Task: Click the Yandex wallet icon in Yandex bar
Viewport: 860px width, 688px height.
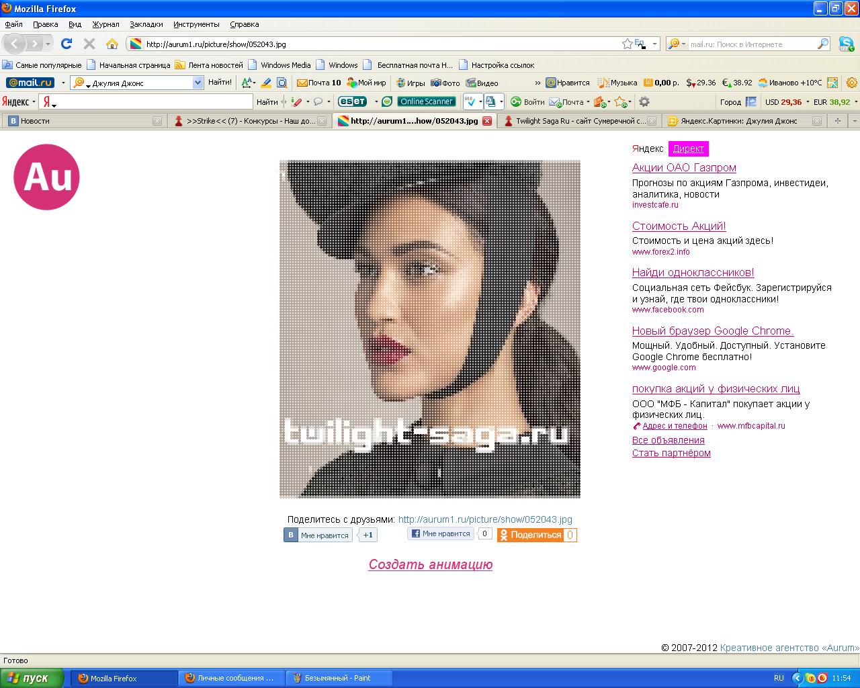Action: [600, 102]
